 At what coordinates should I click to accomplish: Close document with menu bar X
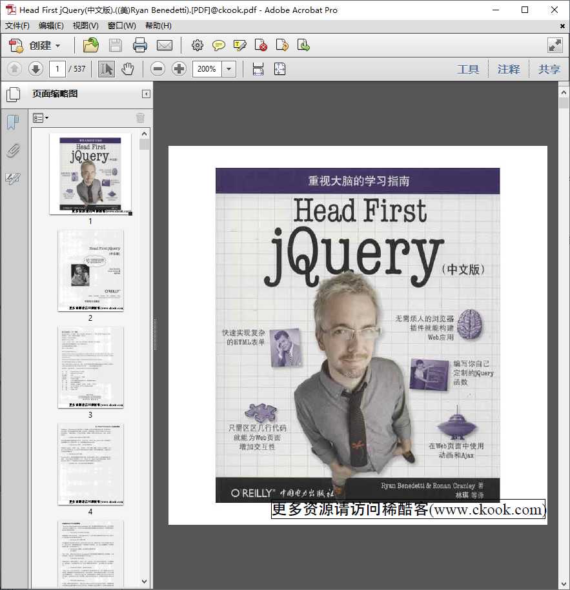tap(562, 26)
